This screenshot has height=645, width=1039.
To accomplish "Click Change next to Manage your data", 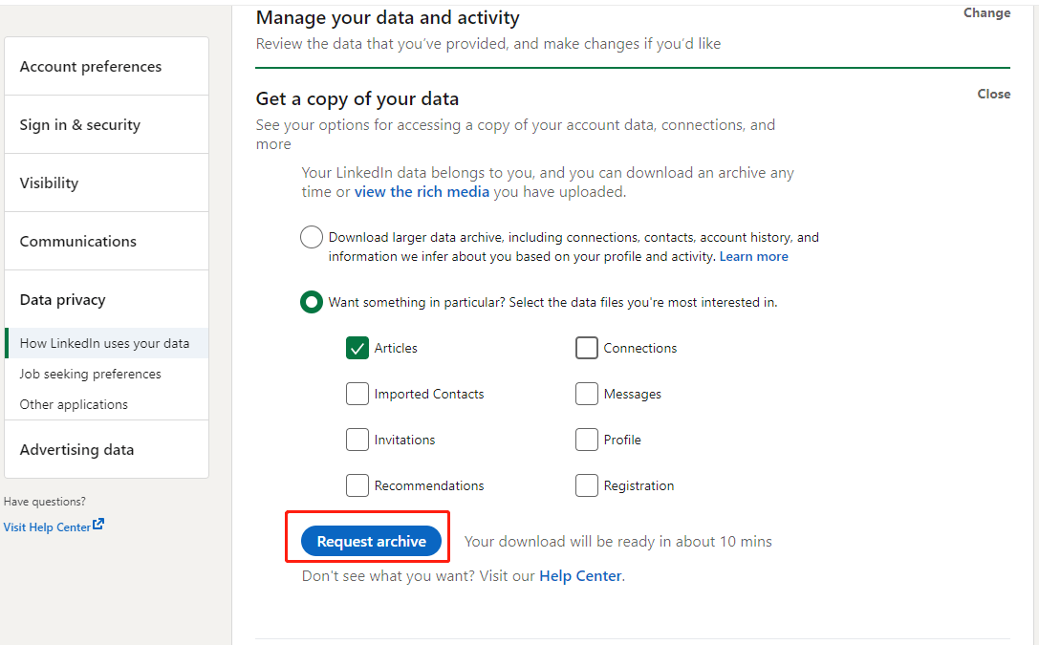I will click(986, 12).
